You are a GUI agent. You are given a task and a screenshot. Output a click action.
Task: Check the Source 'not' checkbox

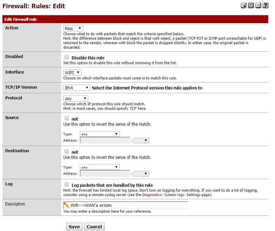tap(67, 118)
